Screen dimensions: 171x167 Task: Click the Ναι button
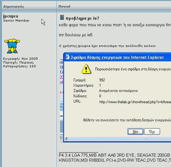point(135,132)
